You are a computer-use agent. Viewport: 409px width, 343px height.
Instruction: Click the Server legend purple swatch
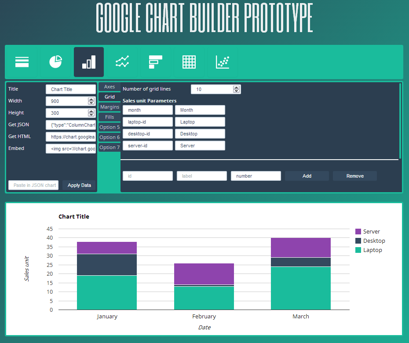[x=358, y=231]
